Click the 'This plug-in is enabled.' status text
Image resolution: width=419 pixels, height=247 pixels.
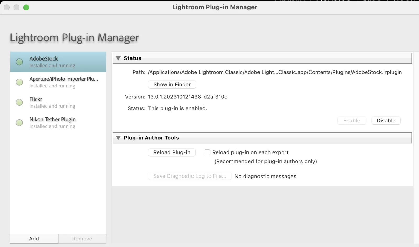click(x=178, y=108)
